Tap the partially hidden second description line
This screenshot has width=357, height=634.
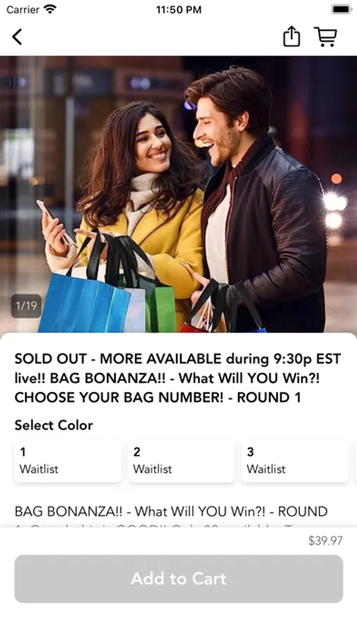162,526
